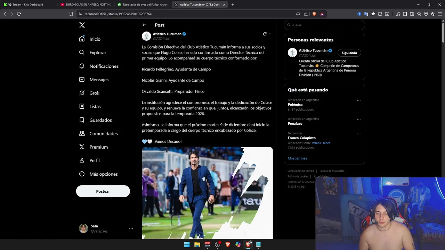Click the Postear button
This screenshot has height=250, width=445.
103,191
